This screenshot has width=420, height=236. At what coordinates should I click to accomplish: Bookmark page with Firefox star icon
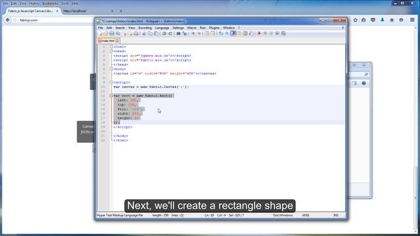coord(355,20)
